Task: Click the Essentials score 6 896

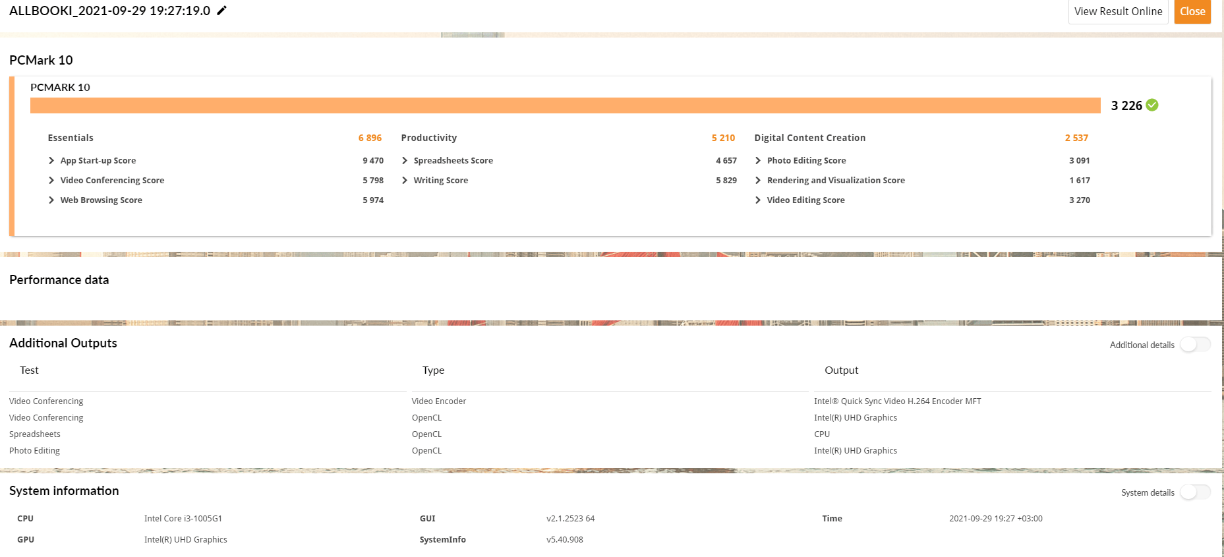Action: tap(370, 138)
